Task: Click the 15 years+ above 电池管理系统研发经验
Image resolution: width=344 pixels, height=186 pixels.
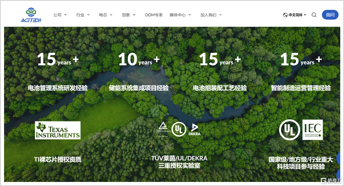Action: 58,59
